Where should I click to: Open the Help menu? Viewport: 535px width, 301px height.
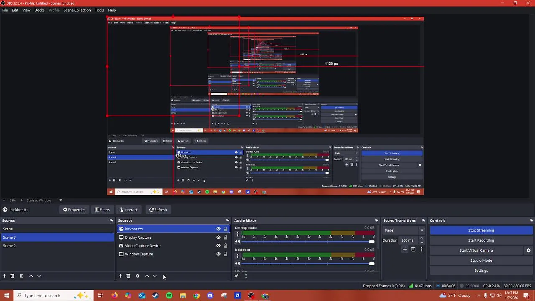[x=112, y=10]
